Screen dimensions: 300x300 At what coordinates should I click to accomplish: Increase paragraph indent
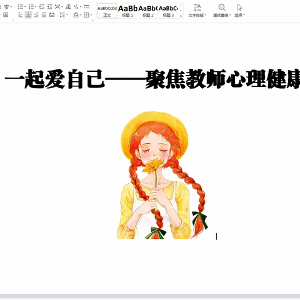50,7
